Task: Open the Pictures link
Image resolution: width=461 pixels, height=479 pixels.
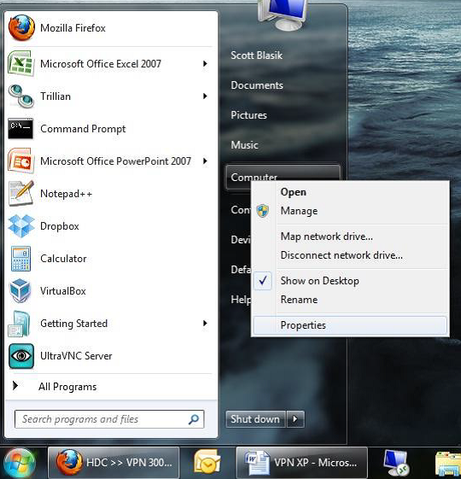Action: pyautogui.click(x=248, y=115)
